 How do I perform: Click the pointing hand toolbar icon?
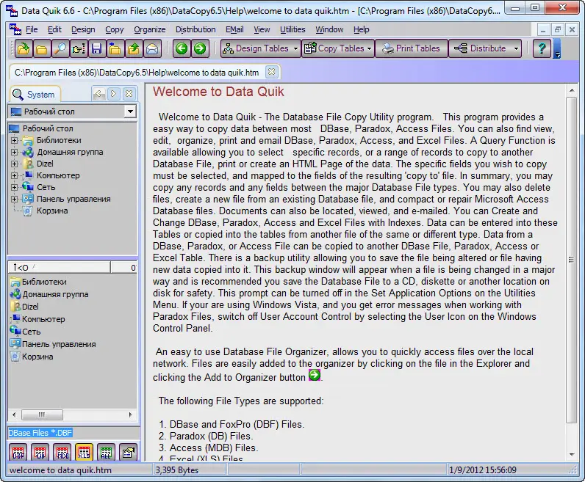(79, 48)
